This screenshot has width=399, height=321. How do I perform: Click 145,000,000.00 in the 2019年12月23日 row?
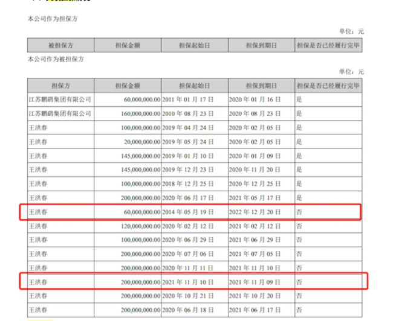tap(140, 170)
